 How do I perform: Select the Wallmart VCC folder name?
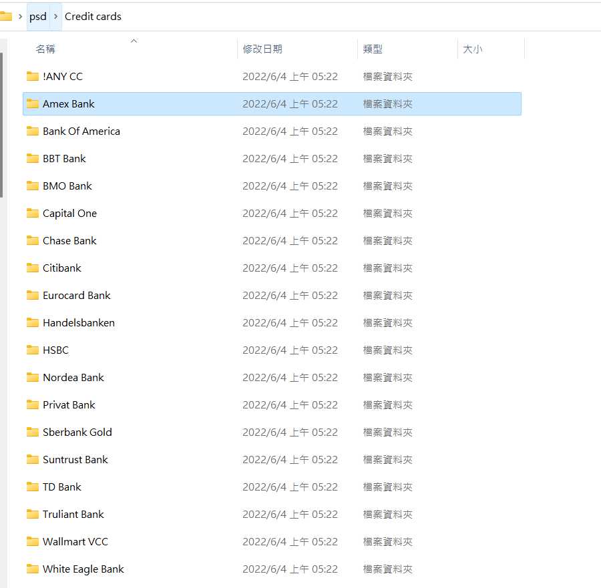click(75, 542)
